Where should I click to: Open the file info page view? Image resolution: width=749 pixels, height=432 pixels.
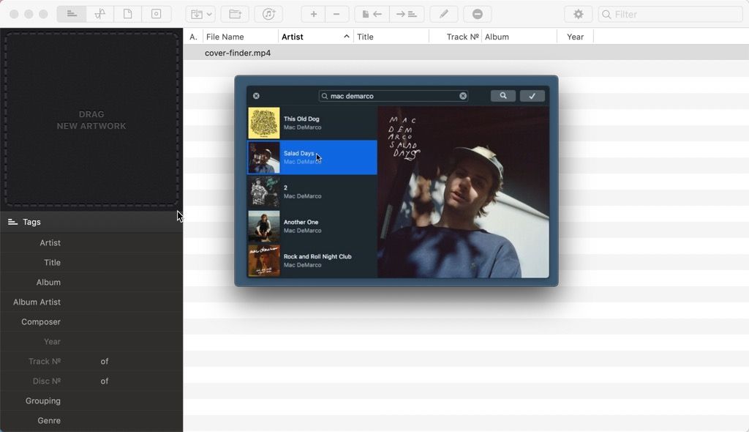[x=127, y=14]
